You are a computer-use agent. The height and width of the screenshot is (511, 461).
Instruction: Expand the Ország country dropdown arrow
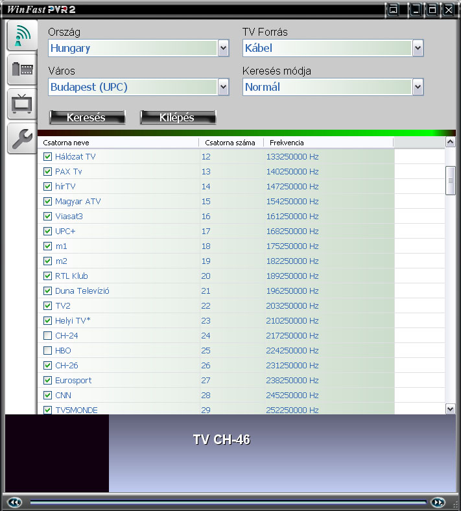223,48
